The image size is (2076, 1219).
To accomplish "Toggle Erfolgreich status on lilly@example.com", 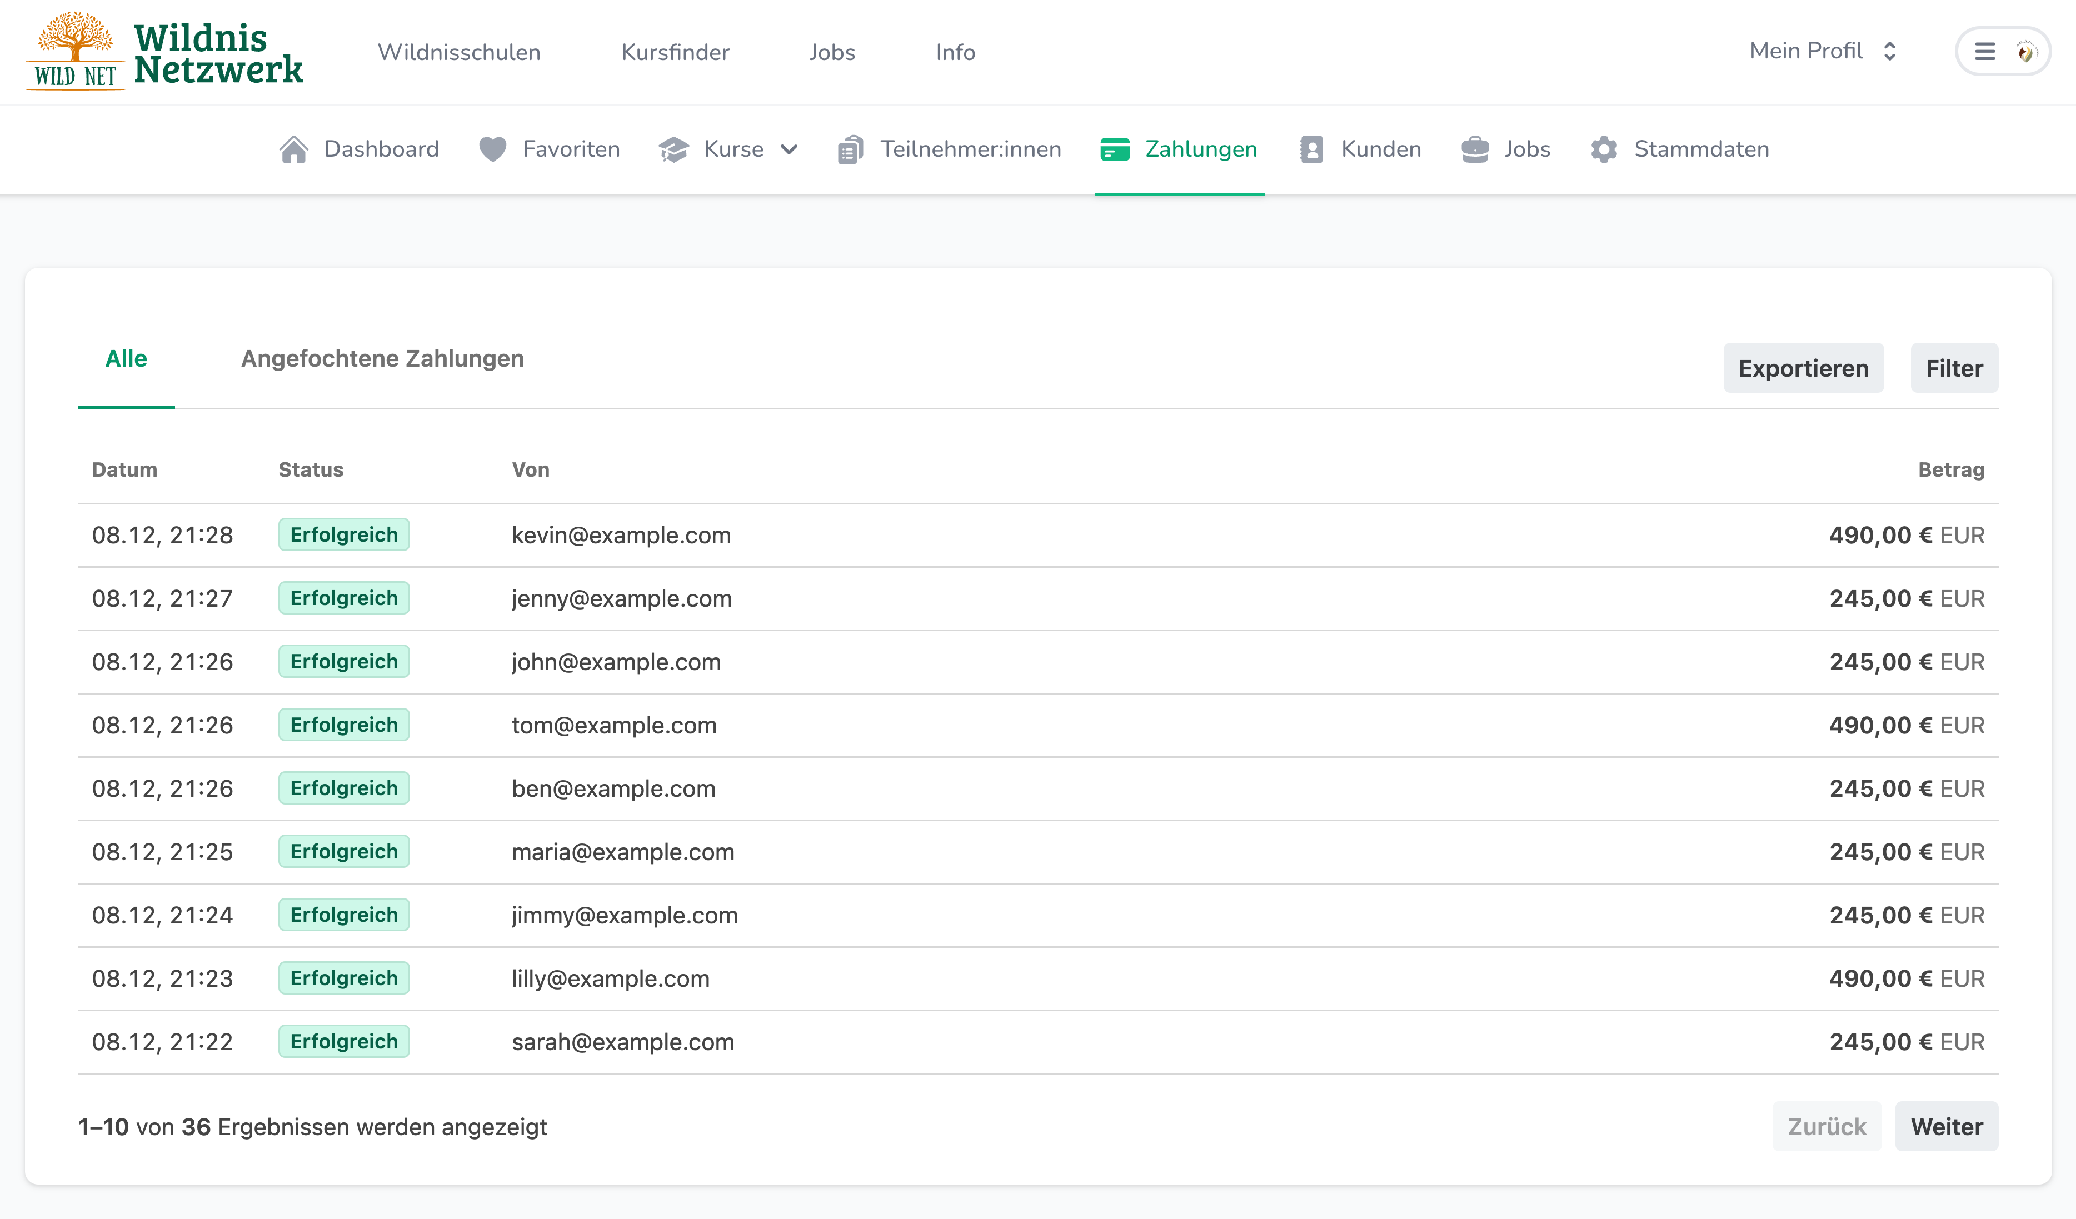I will (344, 978).
